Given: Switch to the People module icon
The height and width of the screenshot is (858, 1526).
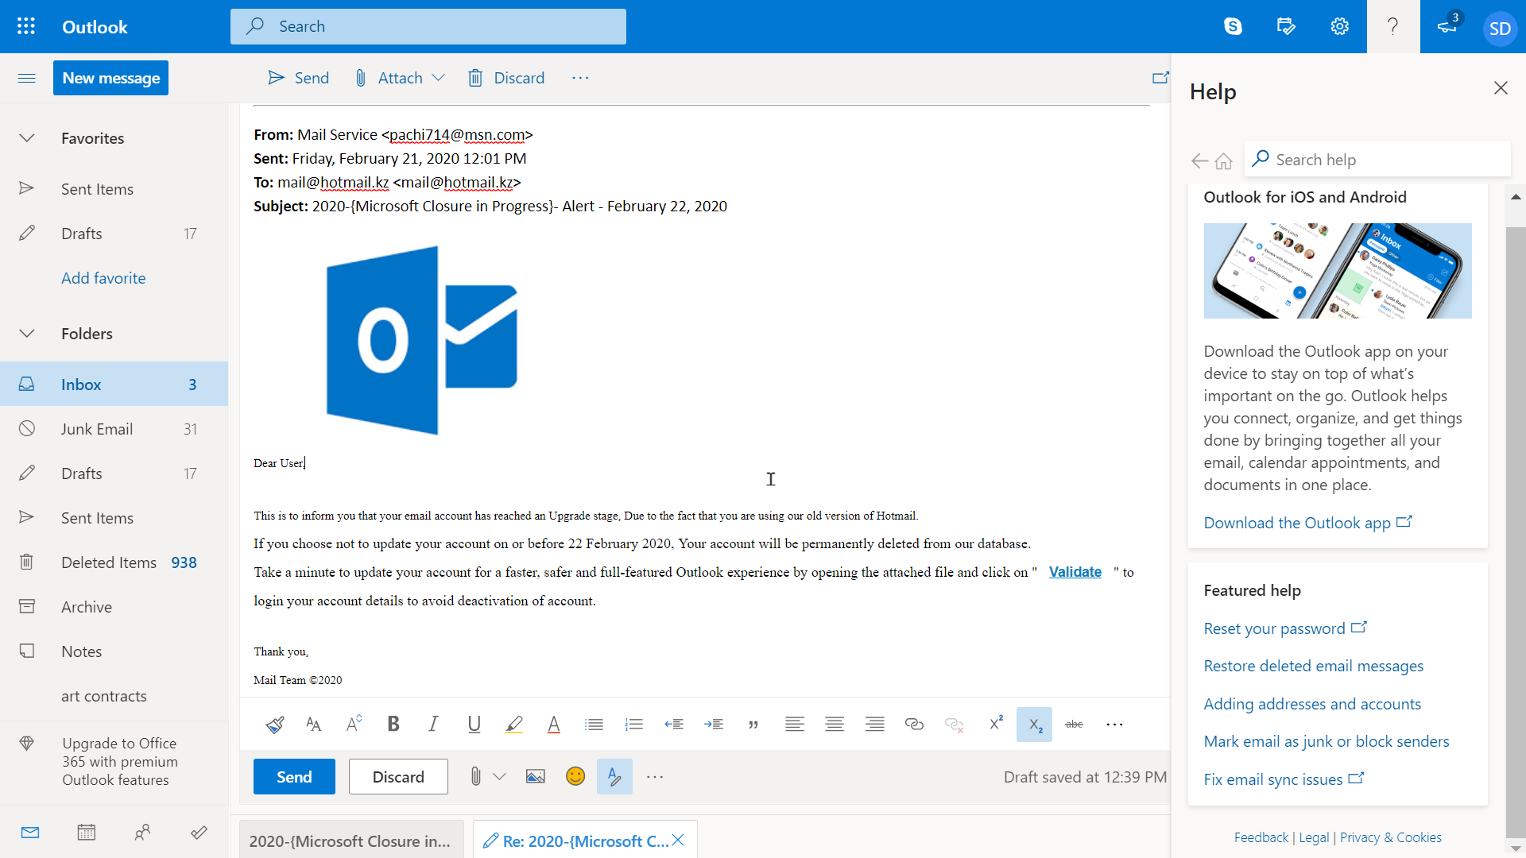Looking at the screenshot, I should (143, 833).
